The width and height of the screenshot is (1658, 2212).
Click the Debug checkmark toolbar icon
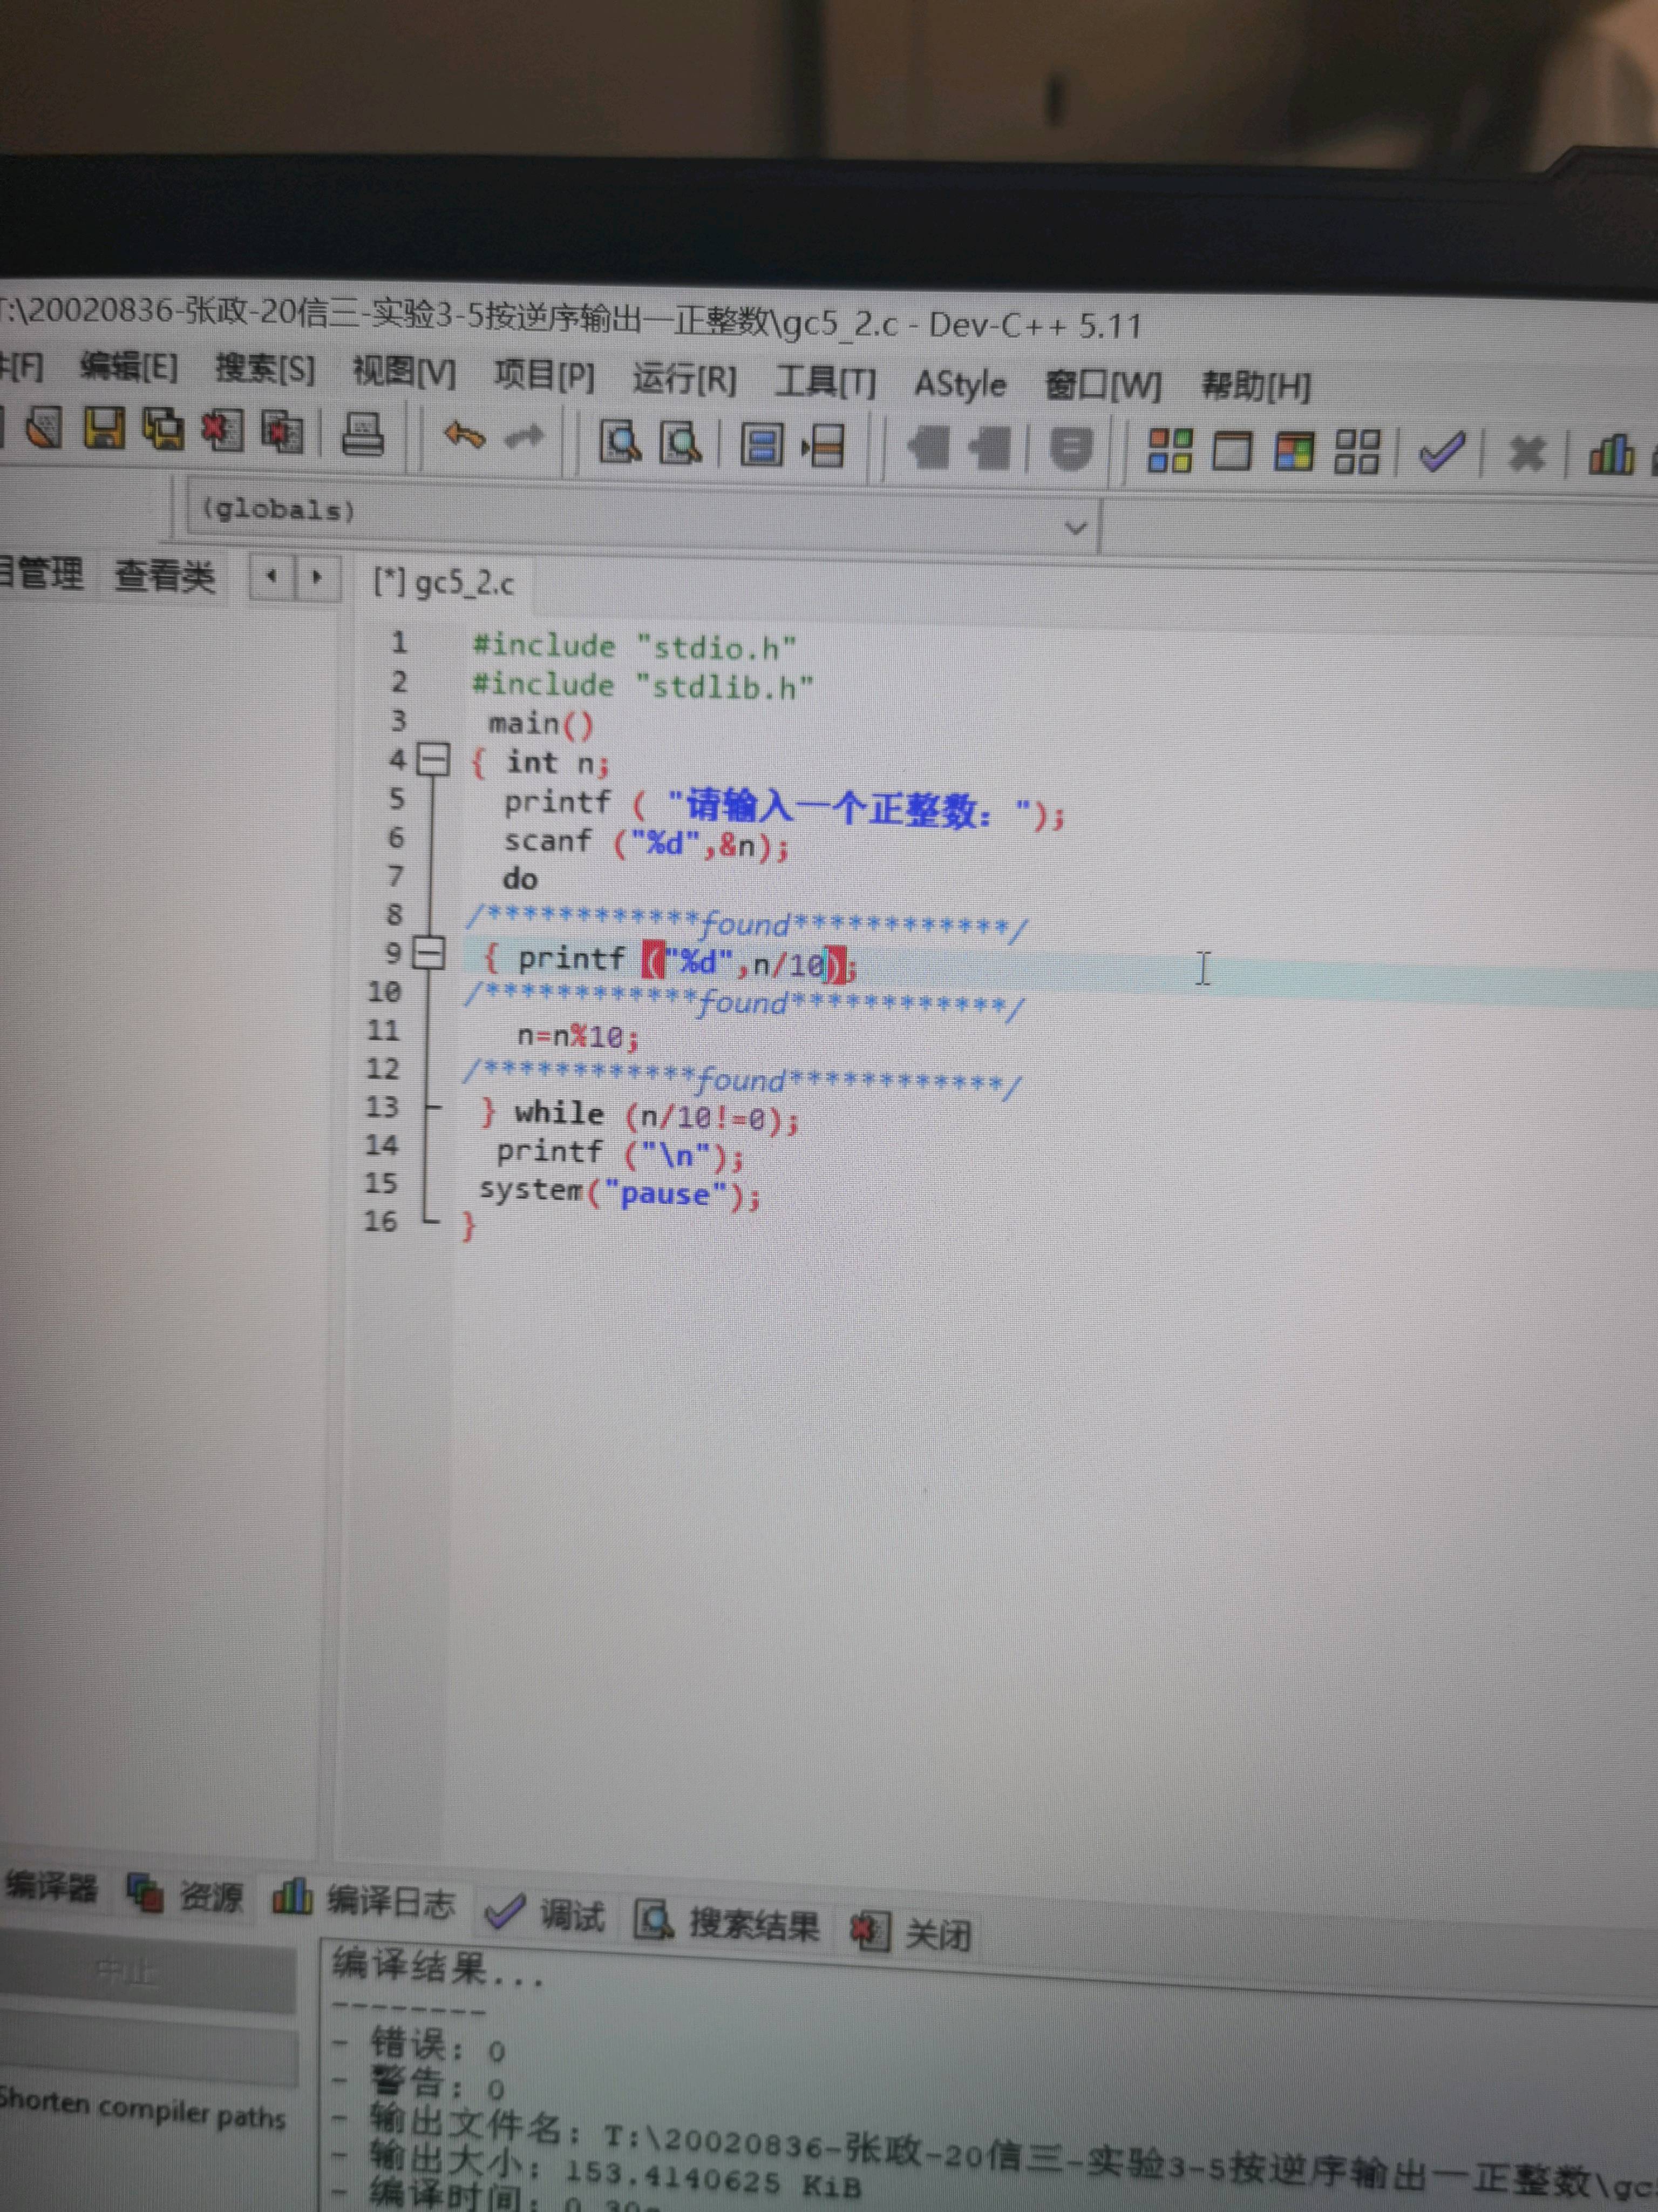[1441, 454]
